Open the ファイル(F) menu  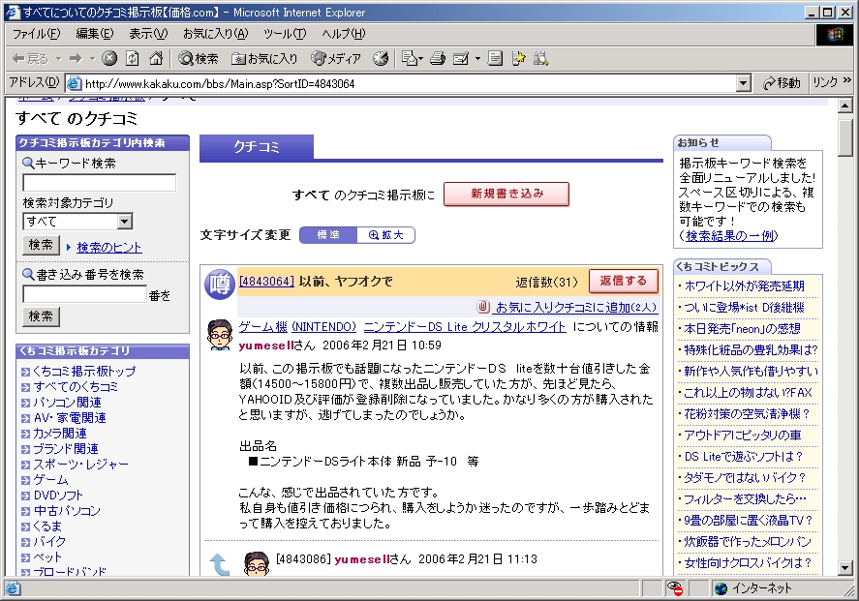(36, 34)
